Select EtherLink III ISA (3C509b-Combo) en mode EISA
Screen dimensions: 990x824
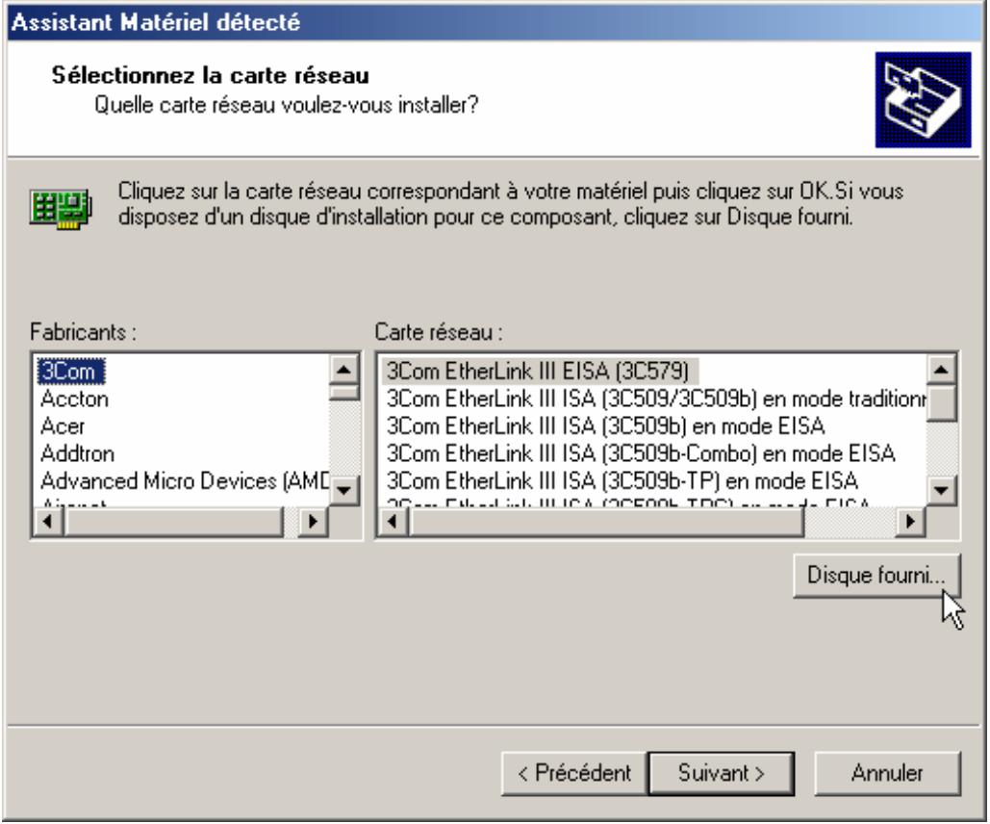click(641, 453)
